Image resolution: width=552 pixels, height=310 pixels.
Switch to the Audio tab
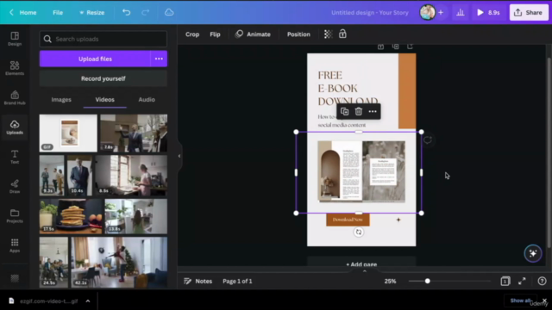147,100
